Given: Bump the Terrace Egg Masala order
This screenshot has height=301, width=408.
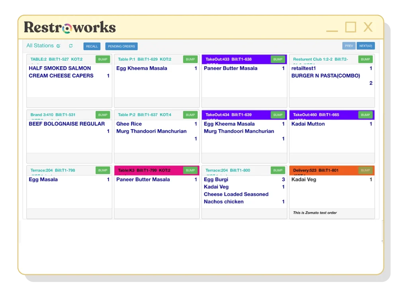Looking at the screenshot, I should [x=103, y=170].
